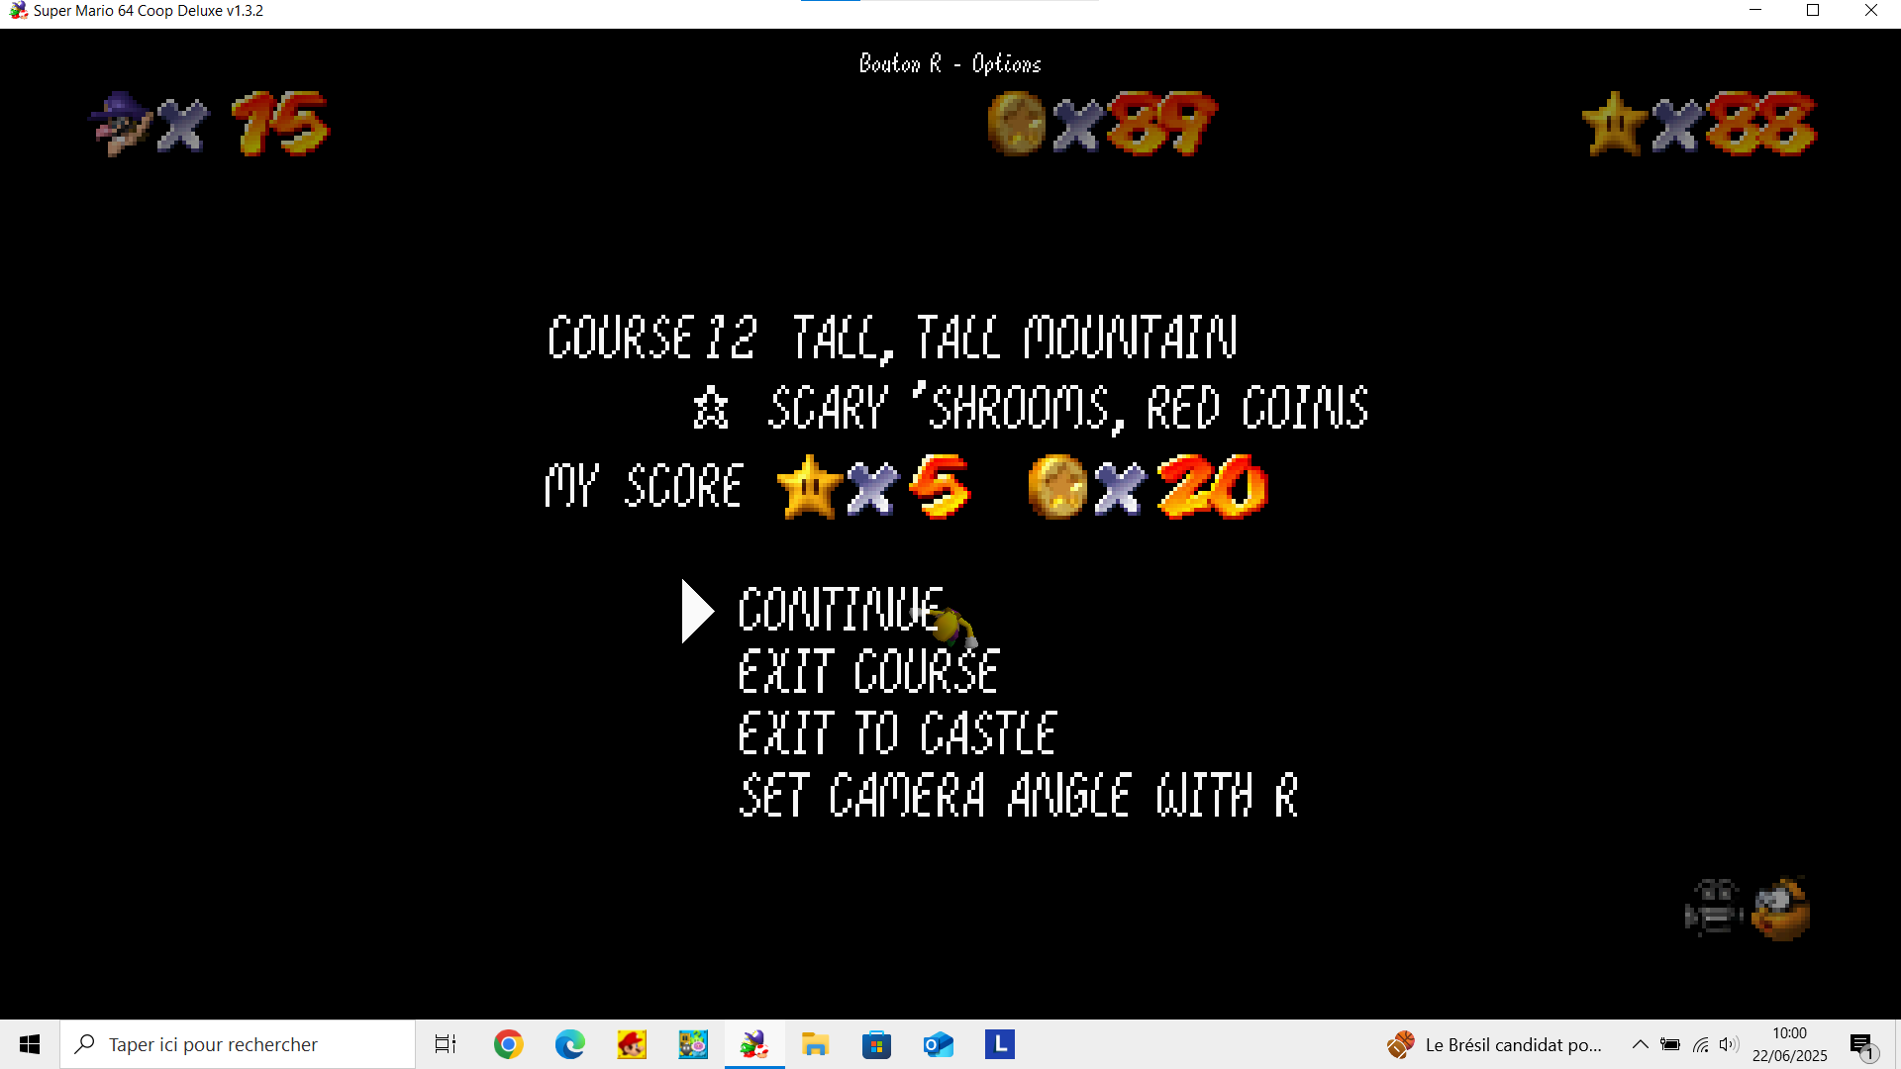Select CONTINUE in the pause menu

click(x=841, y=609)
